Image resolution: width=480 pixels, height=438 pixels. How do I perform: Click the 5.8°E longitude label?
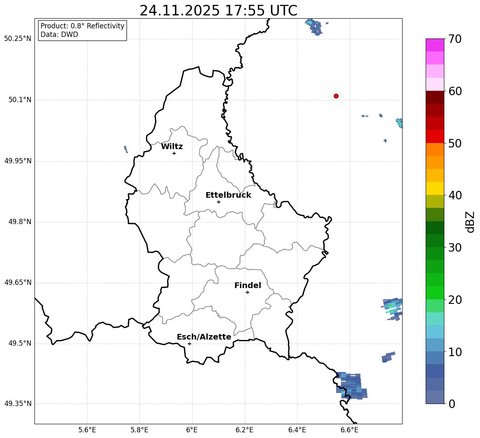[x=139, y=430]
